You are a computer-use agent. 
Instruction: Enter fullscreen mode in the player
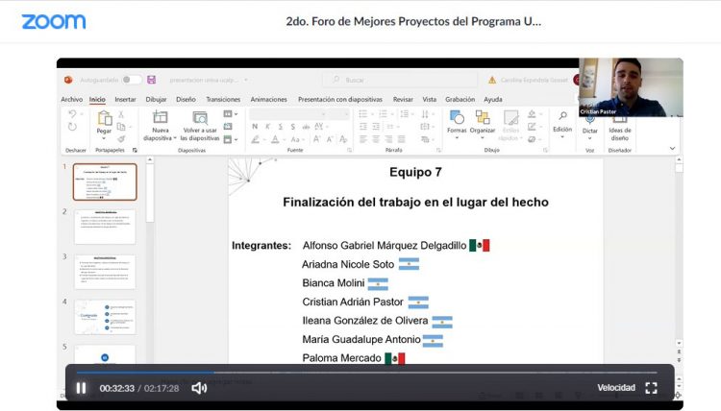(x=651, y=388)
